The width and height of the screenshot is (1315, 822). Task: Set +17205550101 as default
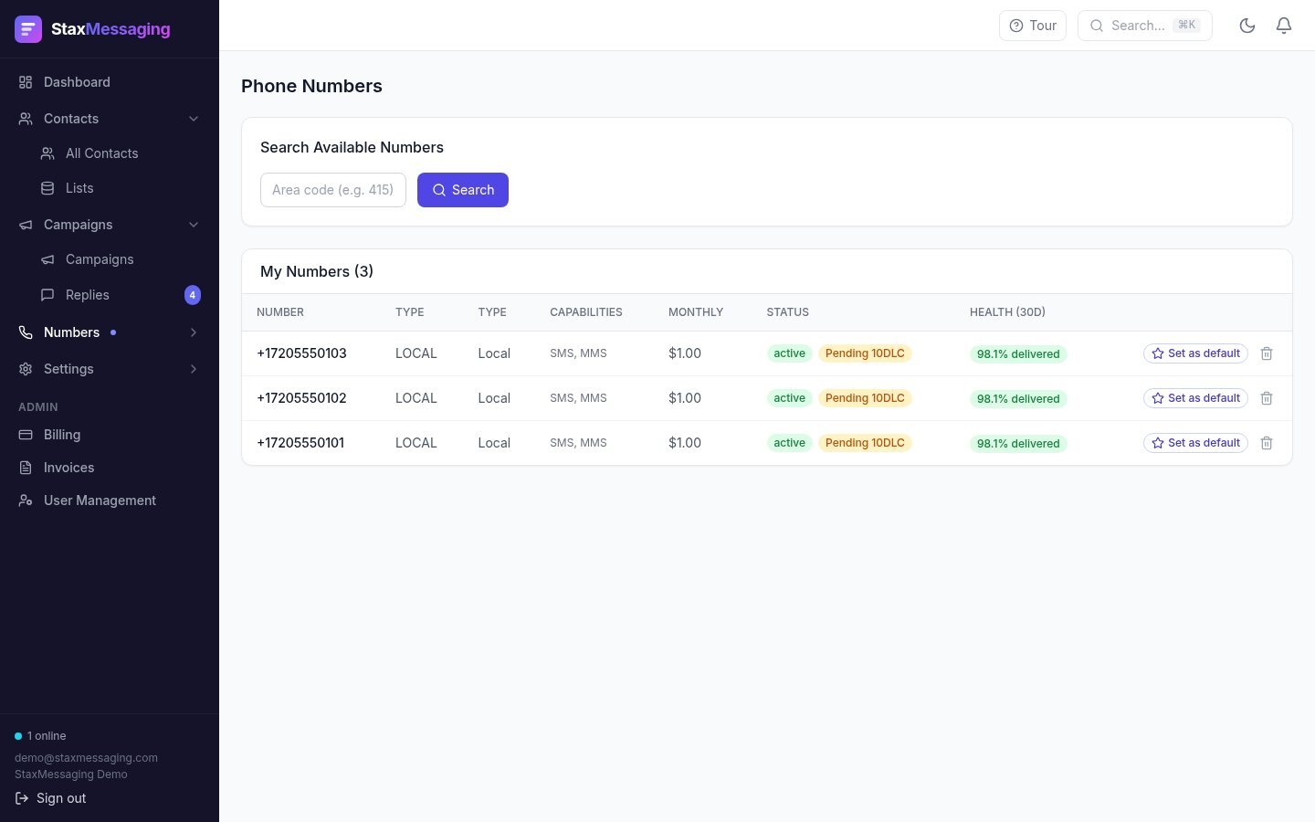[x=1195, y=443]
